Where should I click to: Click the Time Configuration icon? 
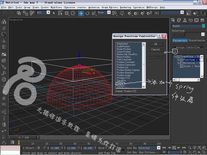(185, 152)
